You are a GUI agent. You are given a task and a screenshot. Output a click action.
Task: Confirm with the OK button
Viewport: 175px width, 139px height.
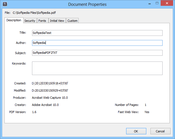[136, 131]
